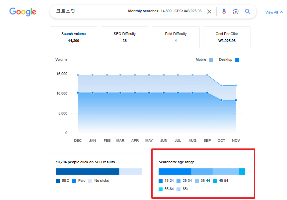Viewport: 287px width, 200px height.
Task: Collapse panel using the View All chevron
Action: pyautogui.click(x=282, y=12)
